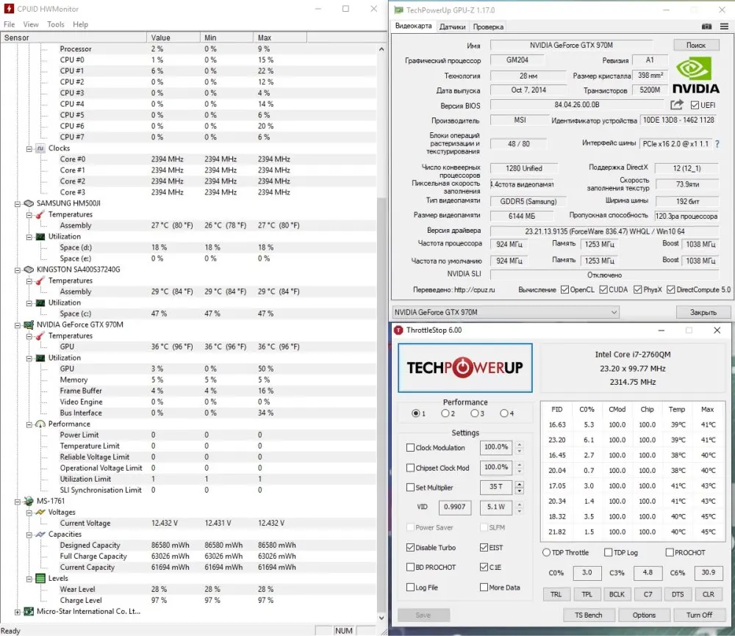
Task: Click the CPUID HWMonitor title bar icon
Action: pyautogui.click(x=9, y=9)
